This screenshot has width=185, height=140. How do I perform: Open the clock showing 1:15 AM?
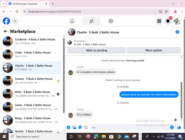click(x=170, y=136)
